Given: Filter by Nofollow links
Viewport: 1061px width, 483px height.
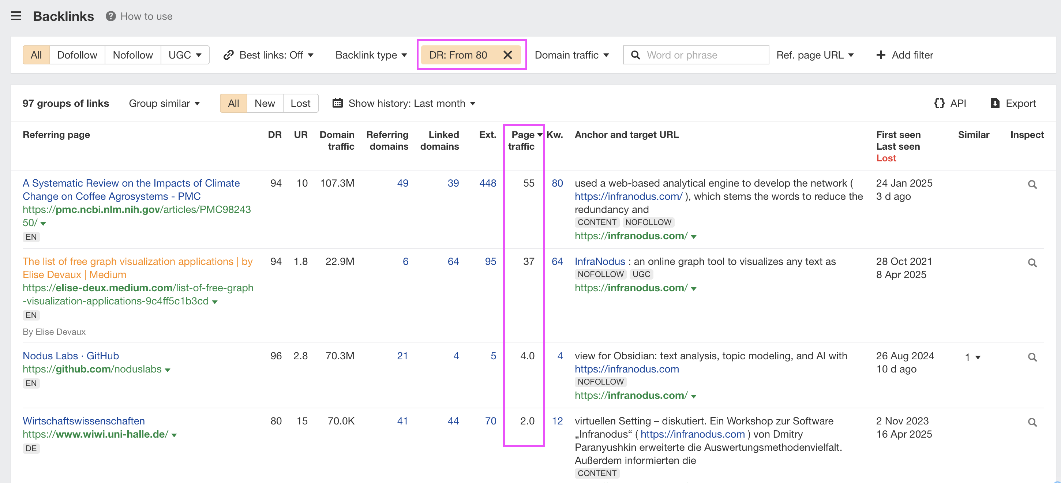Looking at the screenshot, I should (132, 55).
